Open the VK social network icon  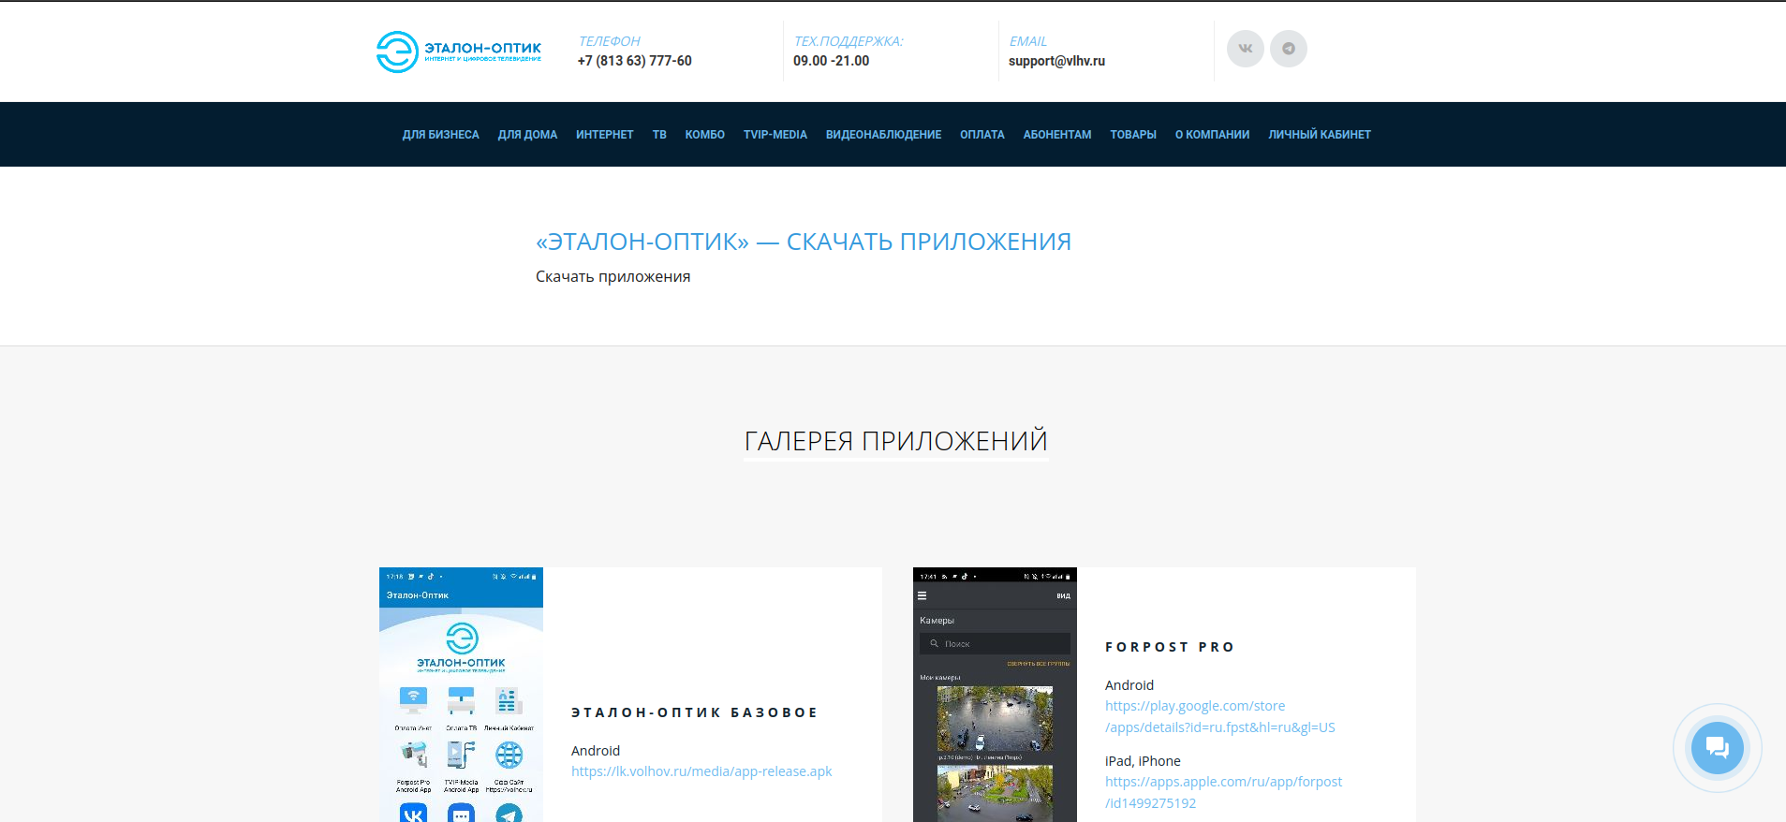click(x=1246, y=49)
